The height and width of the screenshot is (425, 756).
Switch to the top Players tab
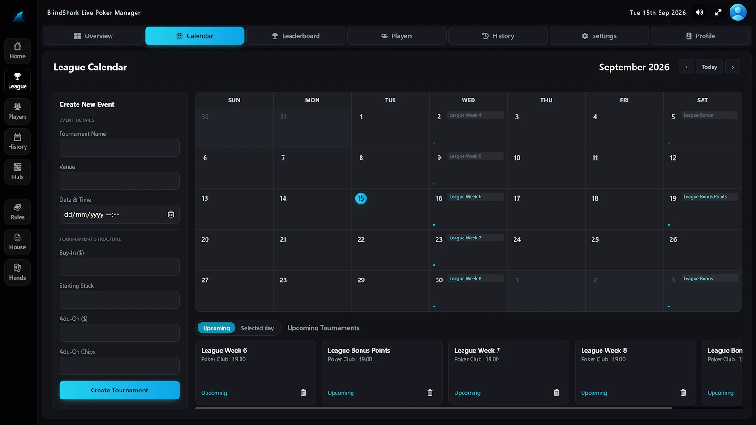[397, 36]
